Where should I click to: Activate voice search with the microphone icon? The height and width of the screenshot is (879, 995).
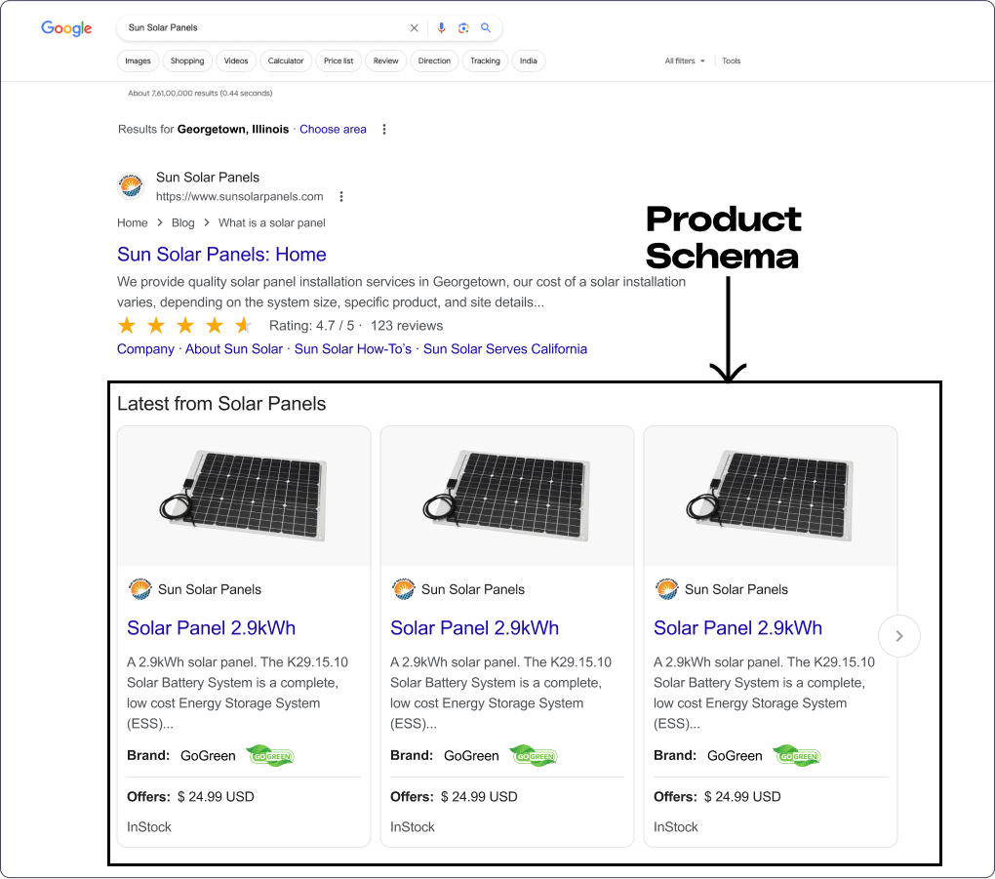(x=441, y=27)
